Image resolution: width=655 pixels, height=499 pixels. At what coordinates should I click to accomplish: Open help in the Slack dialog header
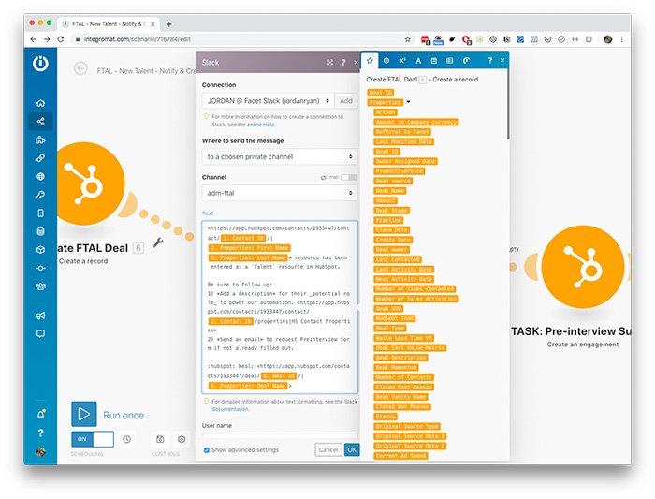[343, 63]
